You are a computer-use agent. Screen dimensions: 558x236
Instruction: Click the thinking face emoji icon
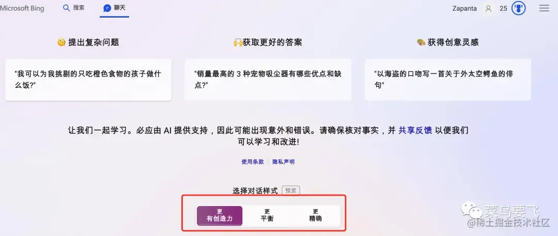(x=61, y=42)
